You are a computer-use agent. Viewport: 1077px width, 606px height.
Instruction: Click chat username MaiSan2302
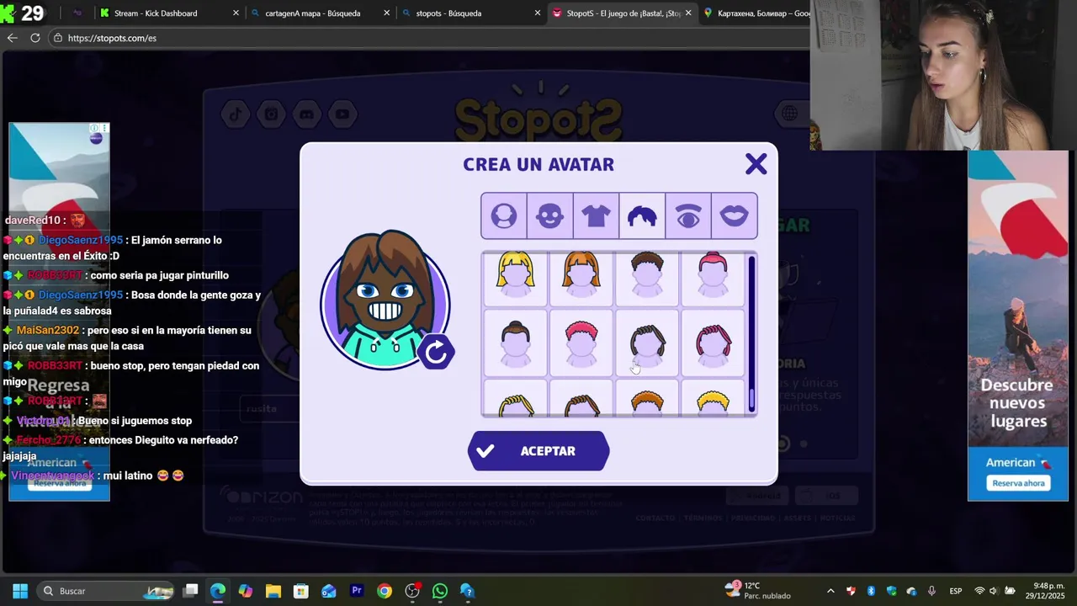pyautogui.click(x=48, y=331)
